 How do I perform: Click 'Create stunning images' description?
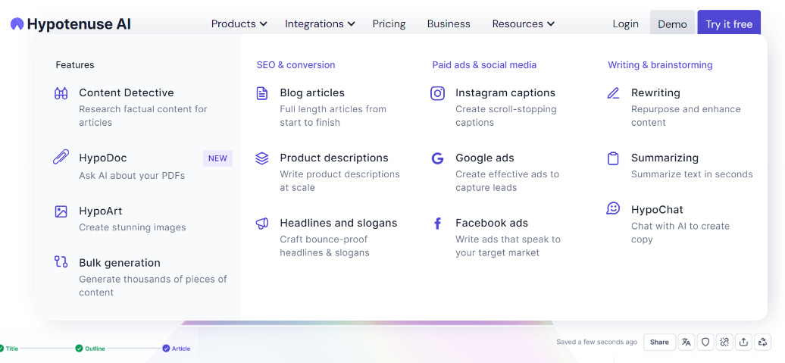tap(132, 227)
